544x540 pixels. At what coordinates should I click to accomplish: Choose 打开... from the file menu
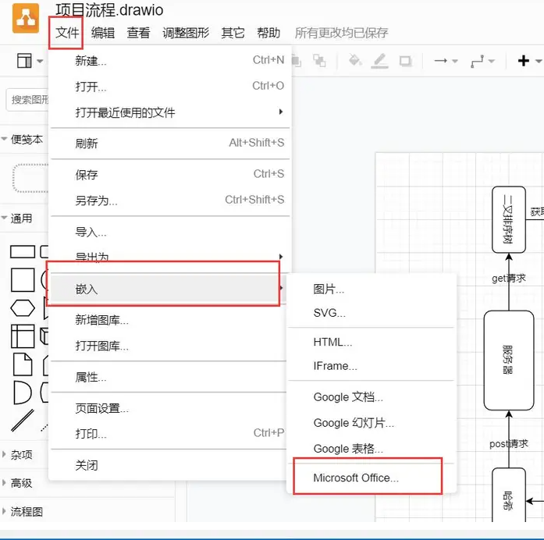pos(170,87)
